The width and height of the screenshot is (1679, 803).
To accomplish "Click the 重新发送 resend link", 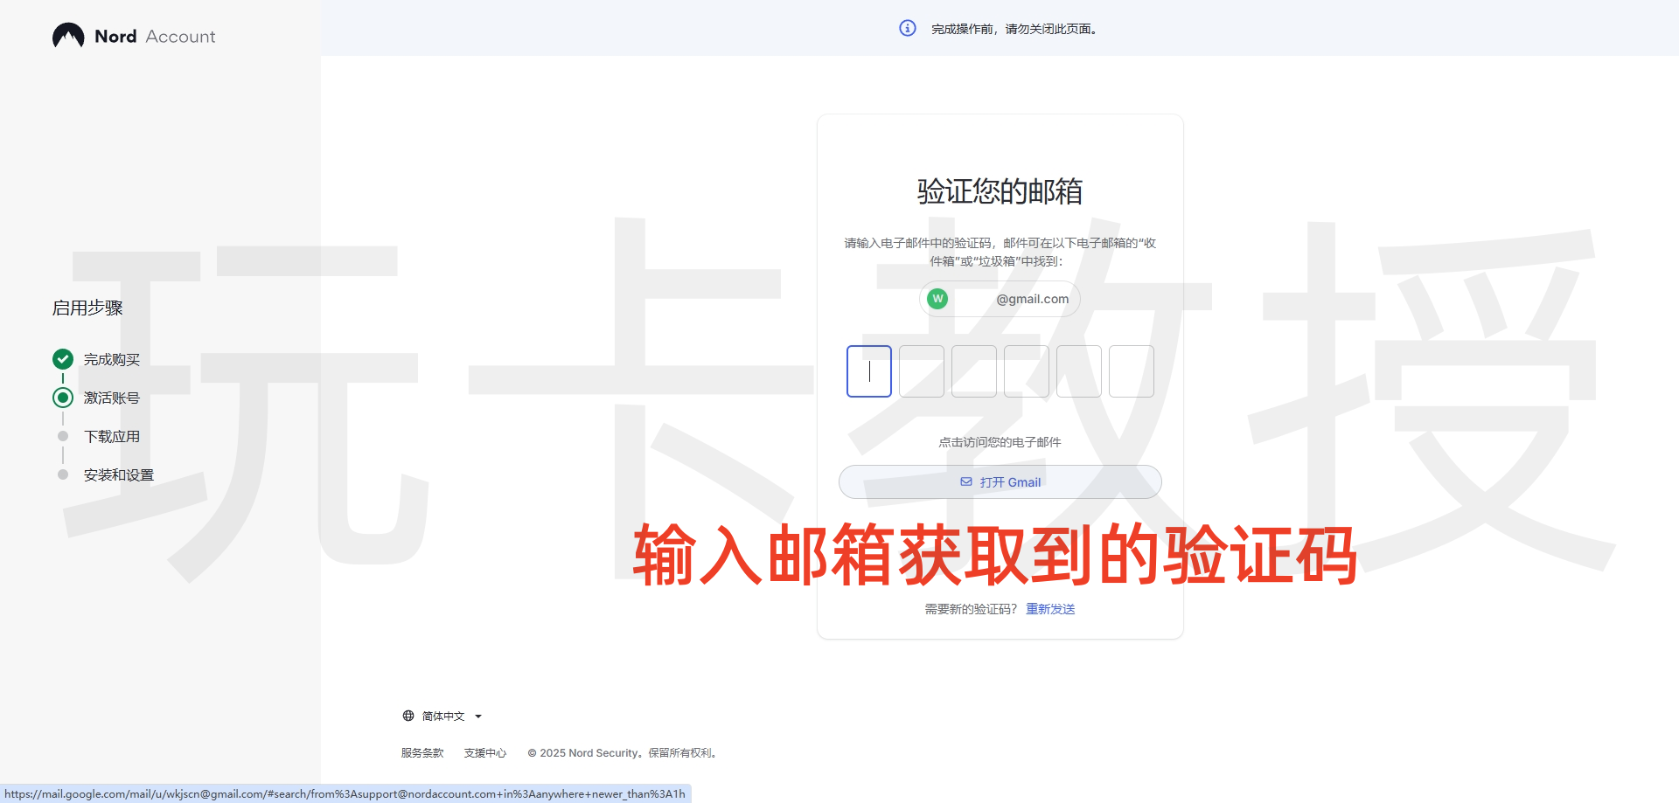I will (x=1049, y=608).
